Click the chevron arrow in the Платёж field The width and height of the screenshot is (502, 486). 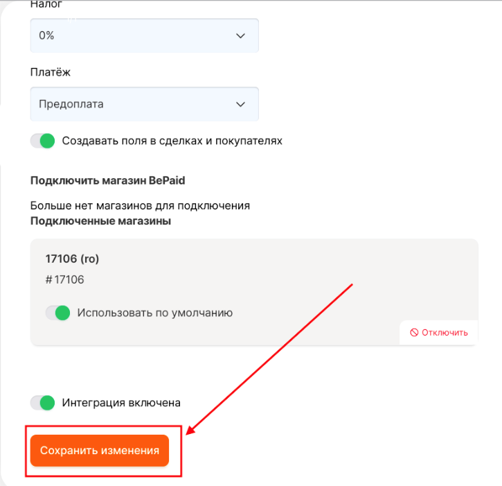(240, 104)
